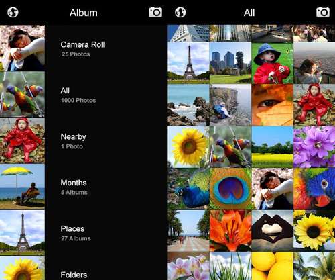Open the heart-shaped hands photo
Viewport: 335px width, 280px height.
tap(272, 231)
